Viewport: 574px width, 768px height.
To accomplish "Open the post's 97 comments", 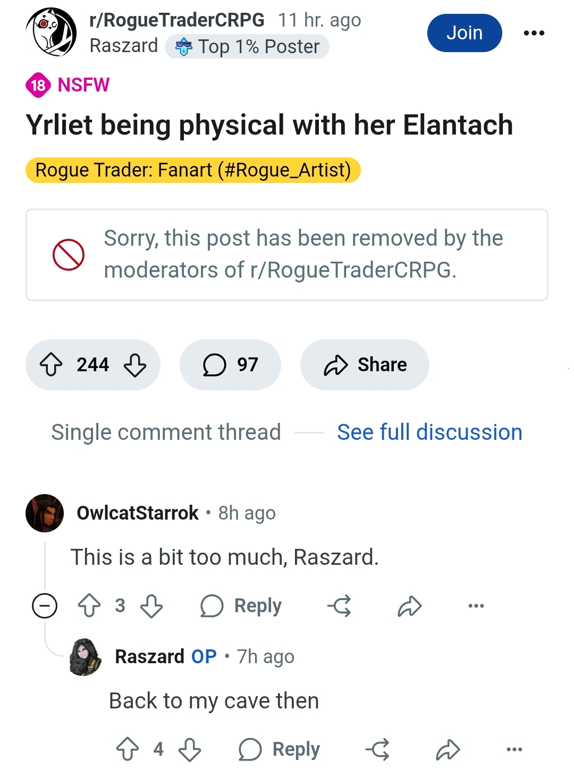I will pyautogui.click(x=230, y=365).
